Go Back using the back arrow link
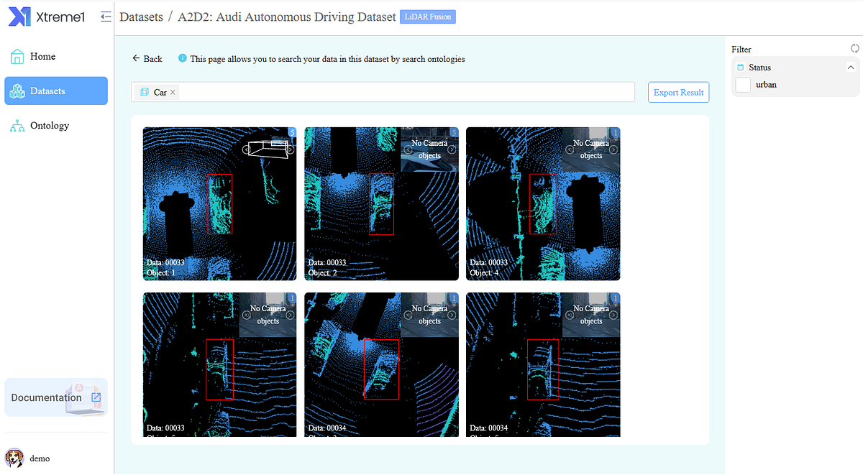Viewport: 863px width, 475px height. [147, 59]
